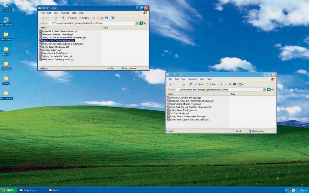Open File menu in NZ Authors window

171,79
